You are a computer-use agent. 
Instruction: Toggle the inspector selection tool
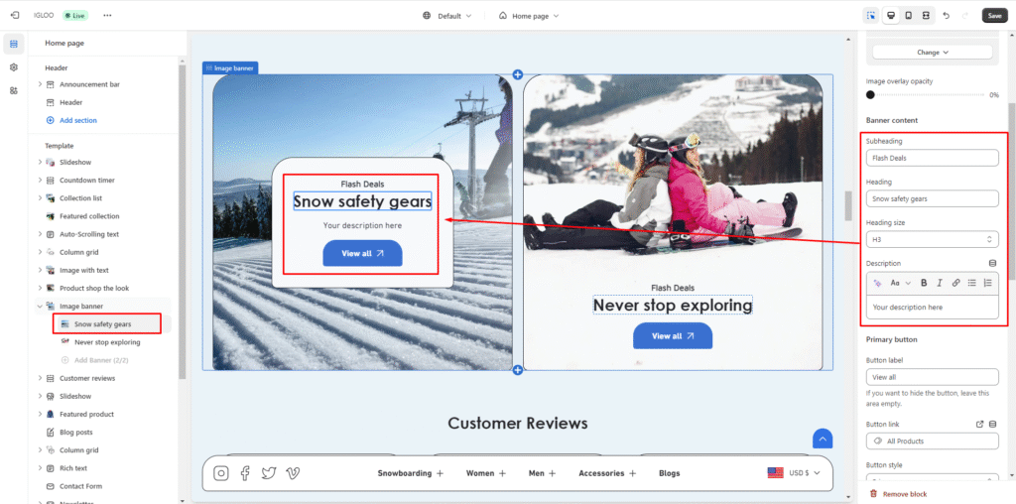pos(870,16)
